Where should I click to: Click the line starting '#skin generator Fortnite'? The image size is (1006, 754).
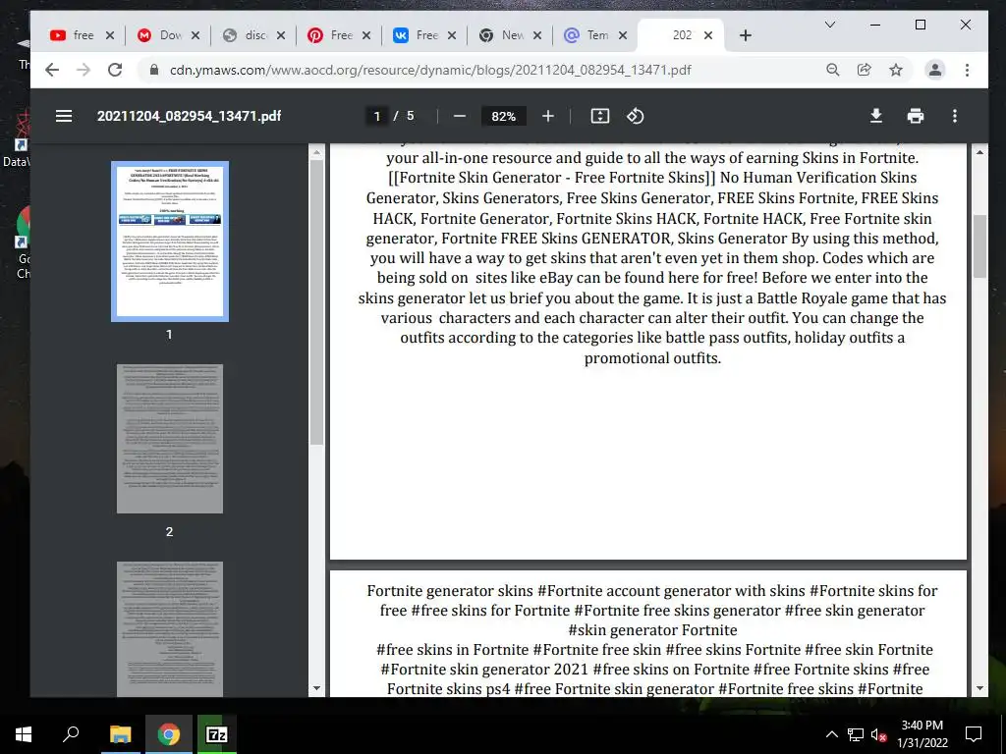[x=652, y=629]
